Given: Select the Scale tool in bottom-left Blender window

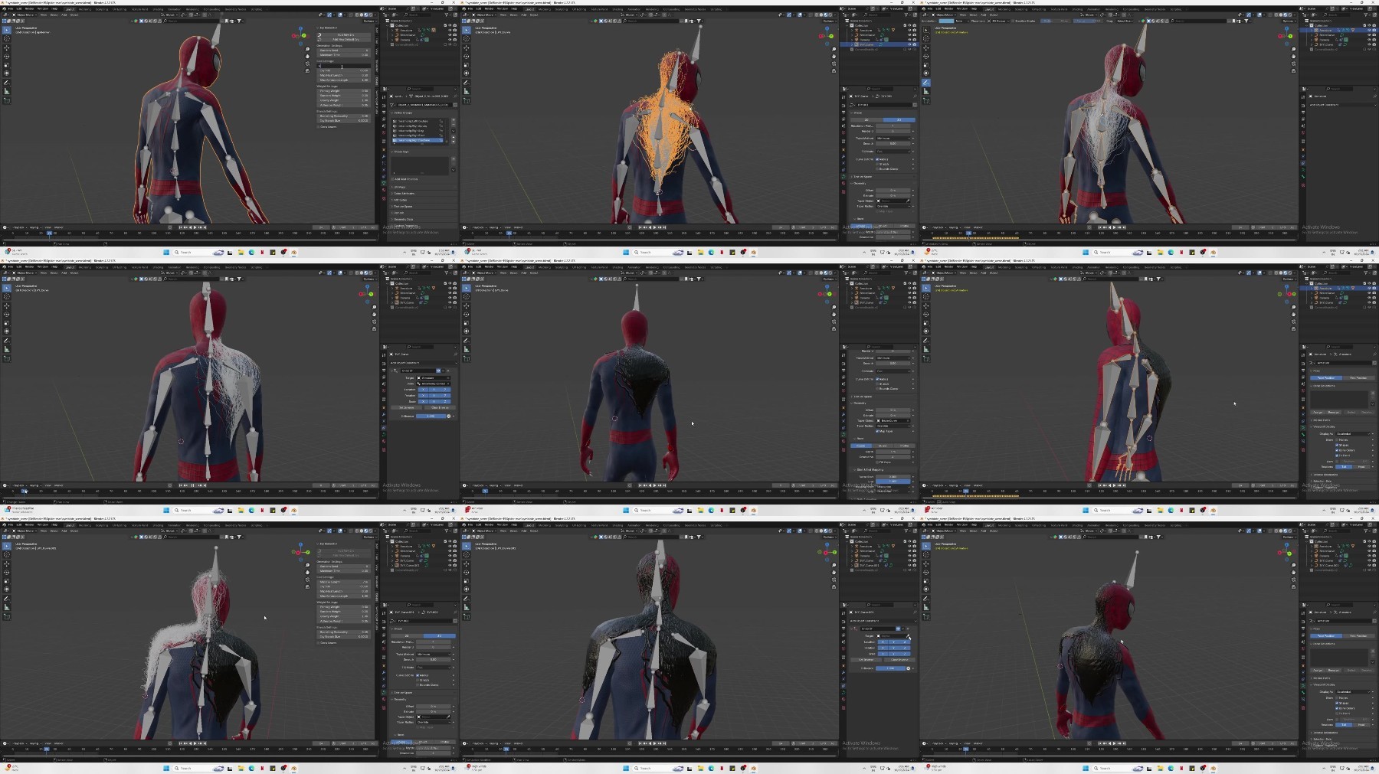Looking at the screenshot, I should click(x=7, y=580).
